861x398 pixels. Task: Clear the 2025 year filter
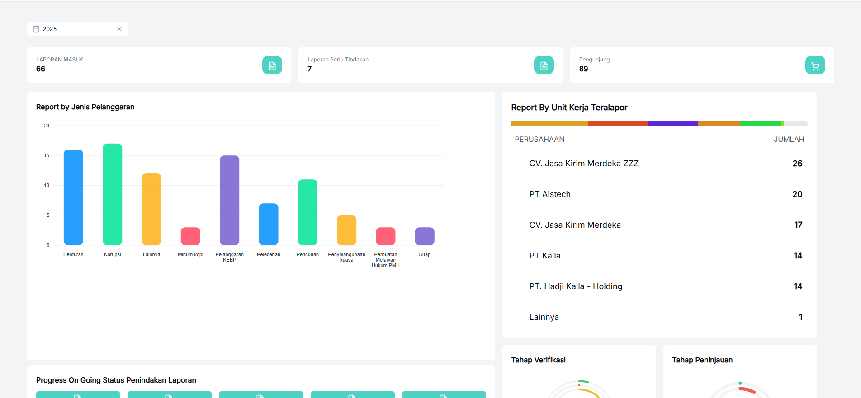click(119, 29)
